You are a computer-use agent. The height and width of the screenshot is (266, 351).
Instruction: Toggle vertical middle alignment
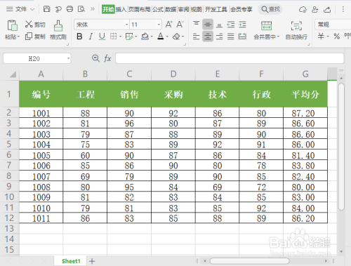(208, 25)
